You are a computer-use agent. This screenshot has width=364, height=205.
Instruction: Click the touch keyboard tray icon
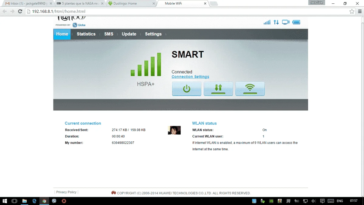click(x=331, y=201)
